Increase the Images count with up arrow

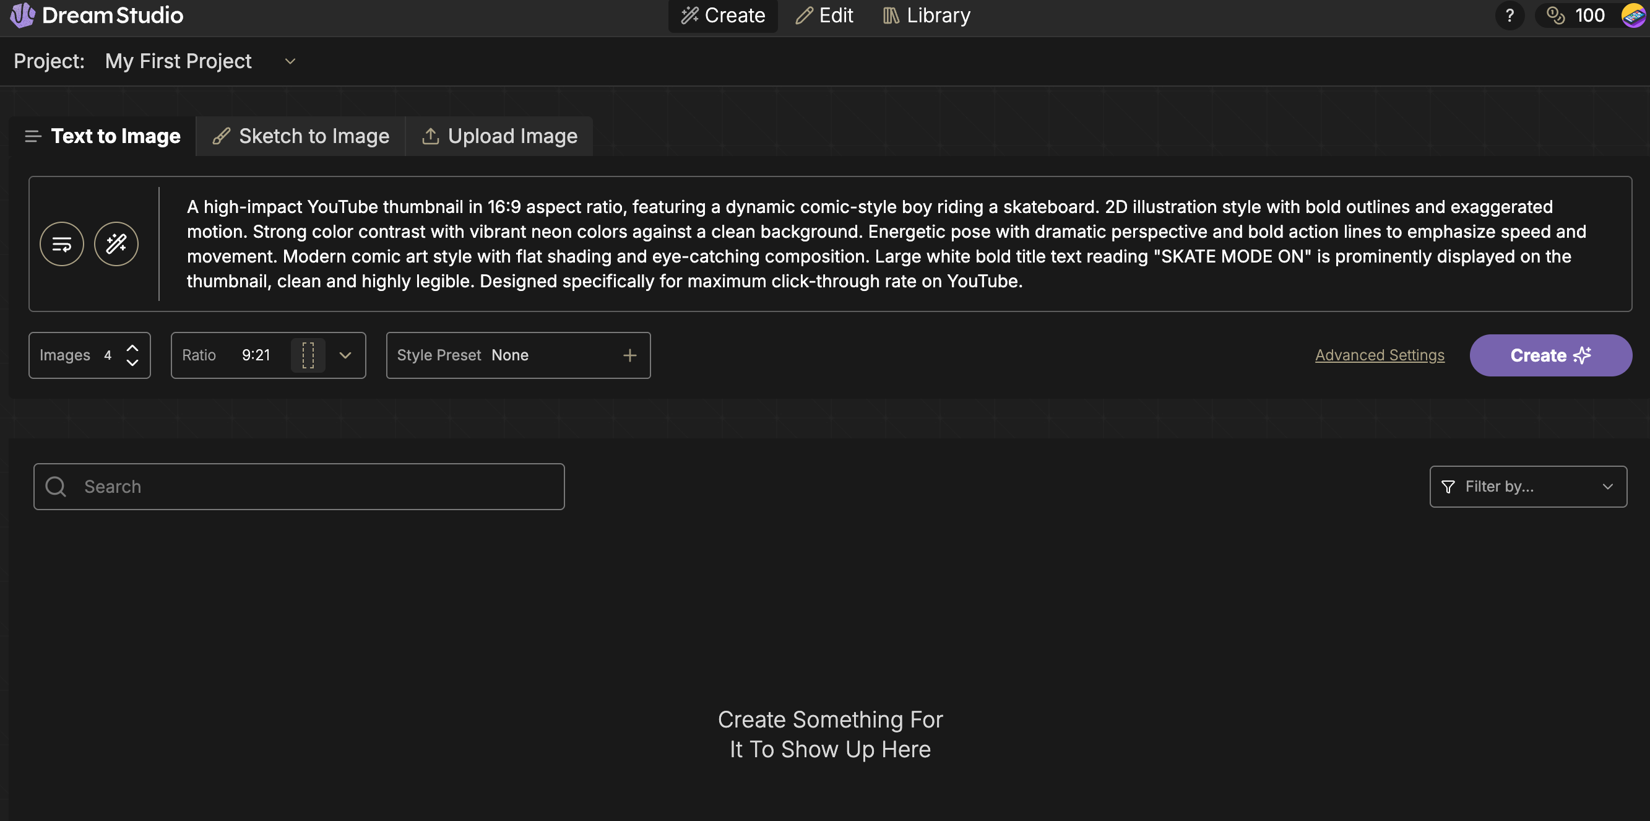132,348
